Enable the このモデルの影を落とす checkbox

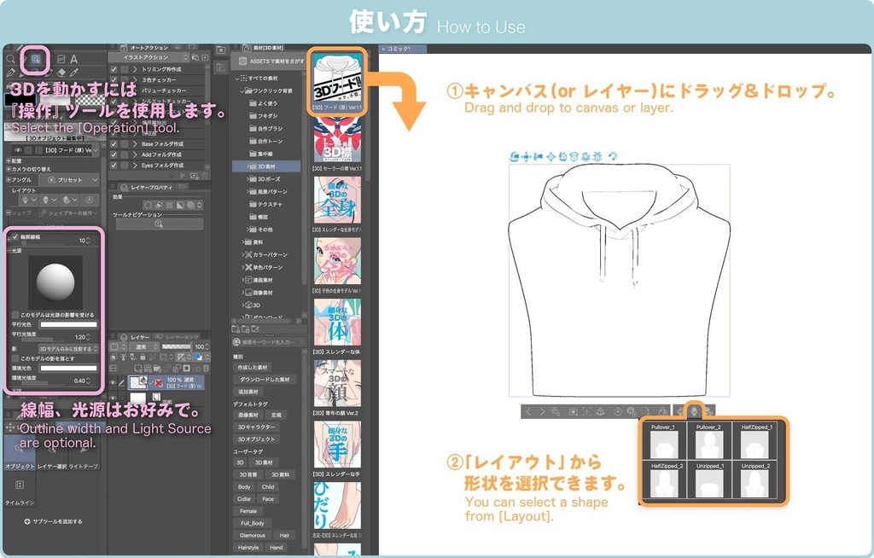click(x=15, y=358)
